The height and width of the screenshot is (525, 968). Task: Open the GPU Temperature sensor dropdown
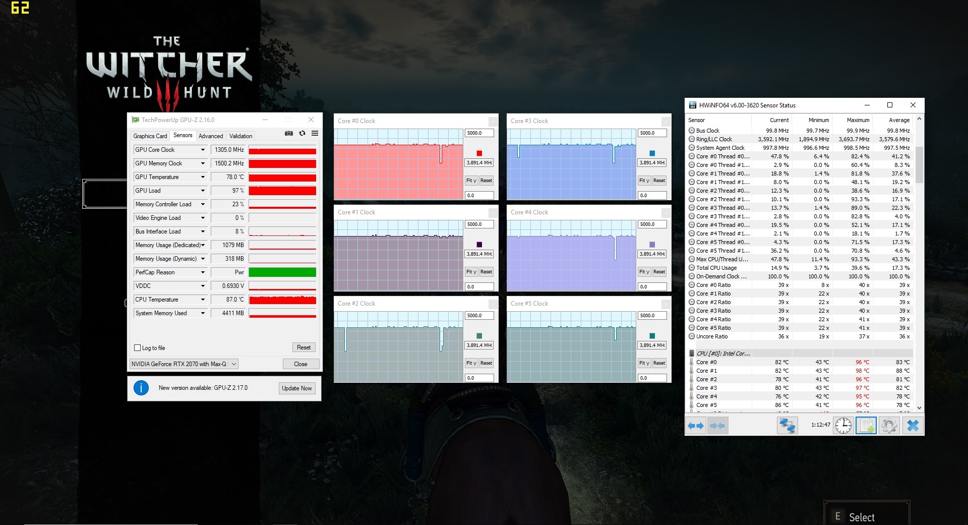pos(203,177)
